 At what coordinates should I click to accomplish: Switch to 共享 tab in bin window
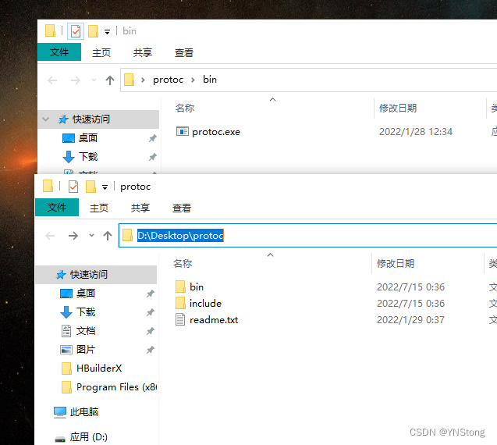143,52
